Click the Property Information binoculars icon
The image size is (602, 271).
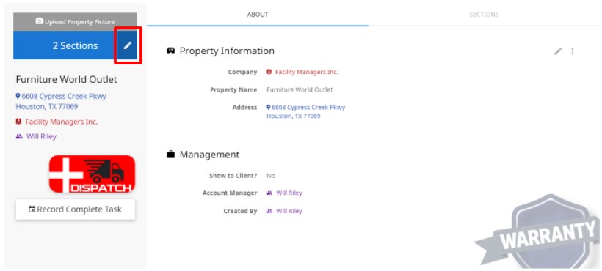pyautogui.click(x=170, y=51)
